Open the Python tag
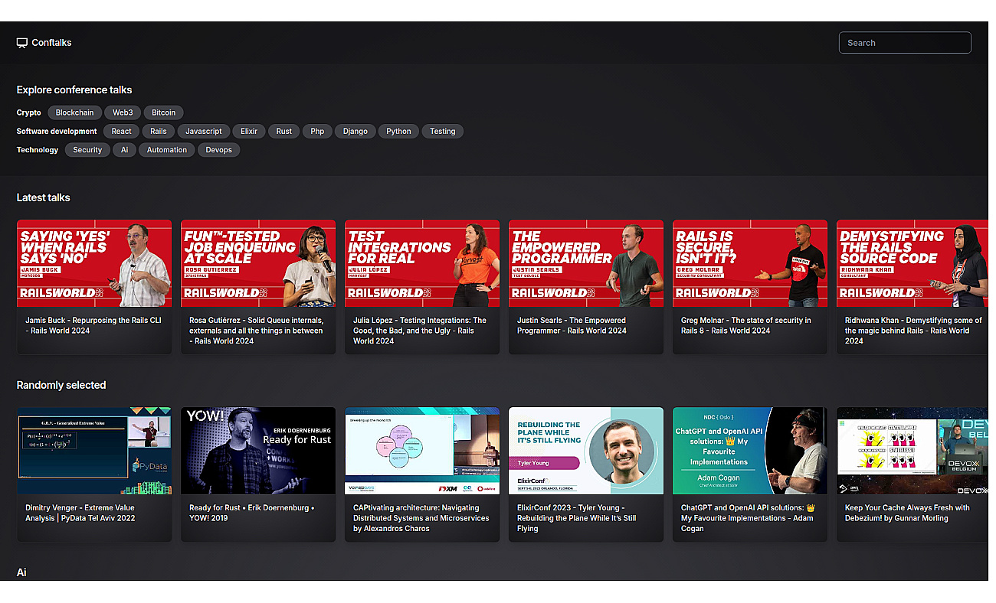The image size is (996, 603). coord(398,132)
